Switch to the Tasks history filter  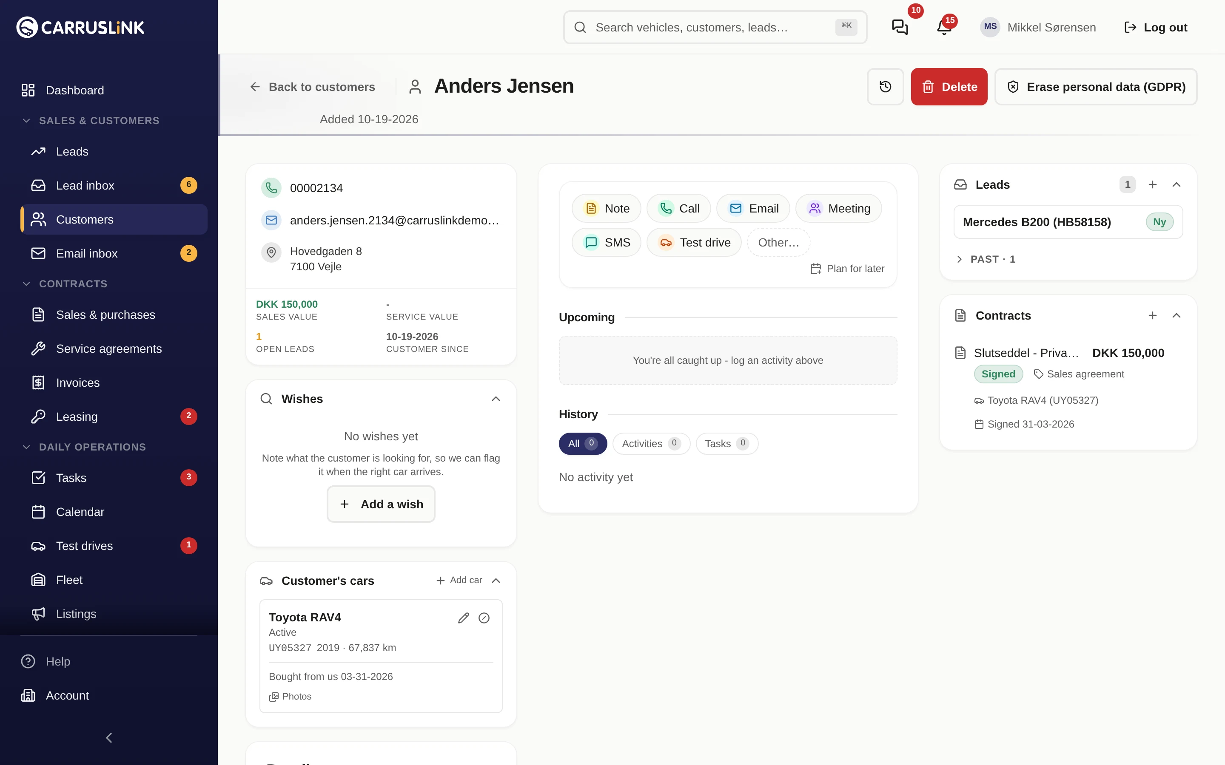727,444
